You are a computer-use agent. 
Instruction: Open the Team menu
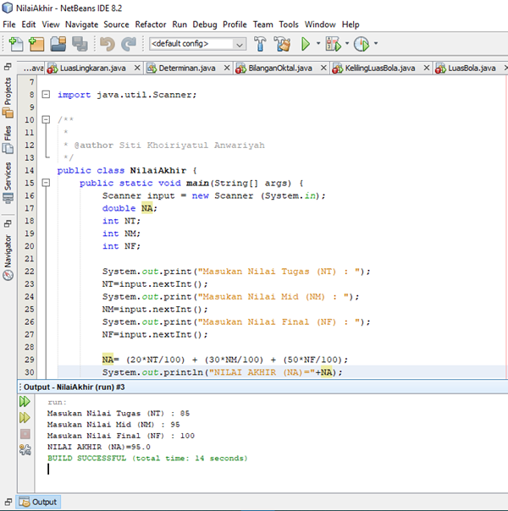tap(262, 25)
